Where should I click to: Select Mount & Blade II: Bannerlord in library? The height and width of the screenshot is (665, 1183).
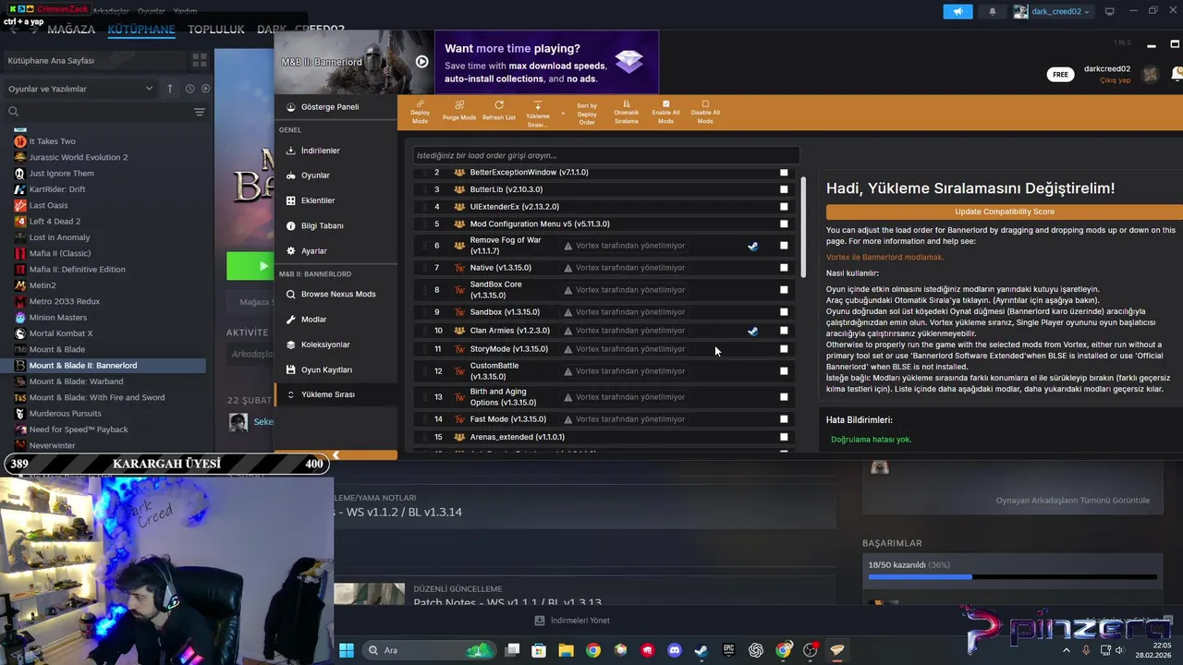[x=104, y=366]
